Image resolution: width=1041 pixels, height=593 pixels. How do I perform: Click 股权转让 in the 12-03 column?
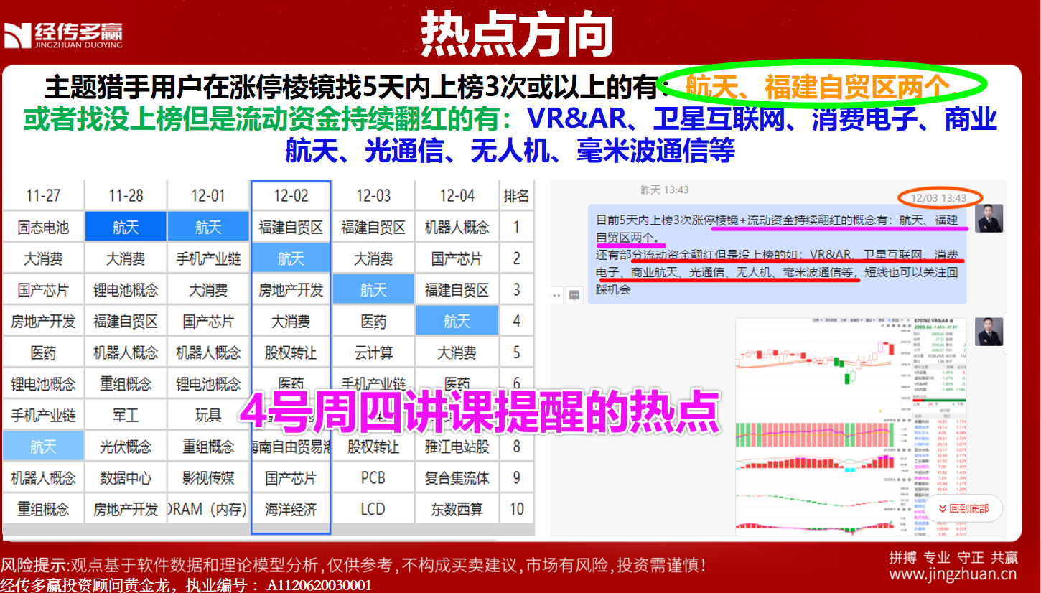[x=373, y=447]
